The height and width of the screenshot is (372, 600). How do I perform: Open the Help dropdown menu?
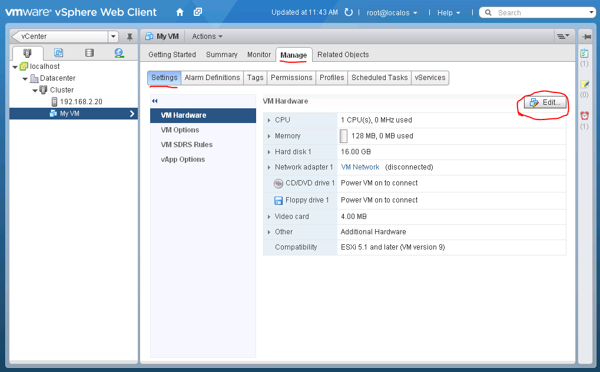[449, 12]
